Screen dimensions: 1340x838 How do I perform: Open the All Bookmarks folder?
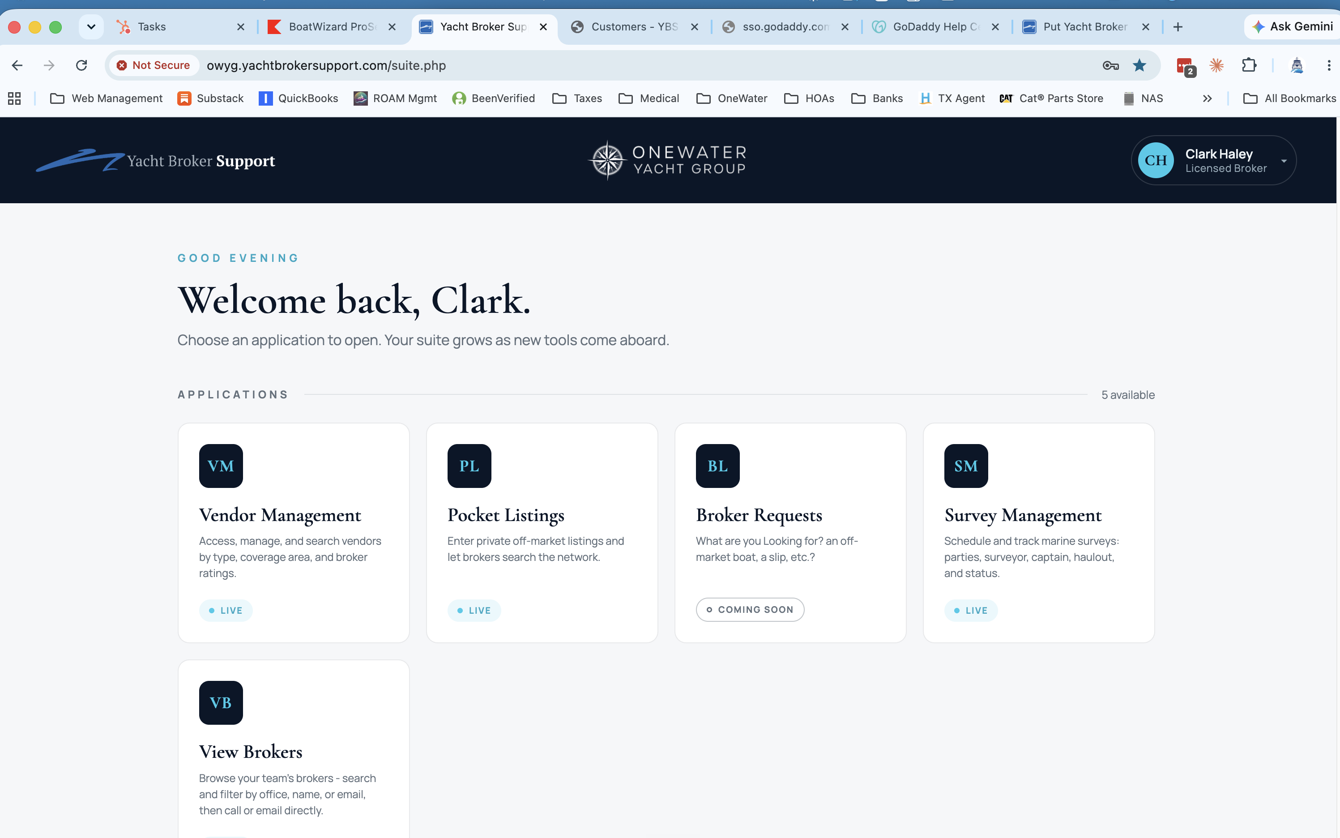pos(1289,98)
